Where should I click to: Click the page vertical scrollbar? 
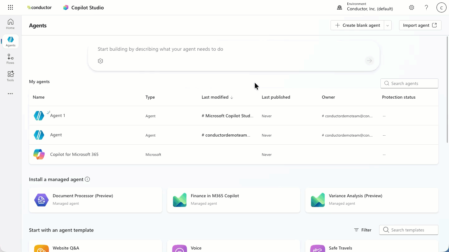[x=448, y=89]
